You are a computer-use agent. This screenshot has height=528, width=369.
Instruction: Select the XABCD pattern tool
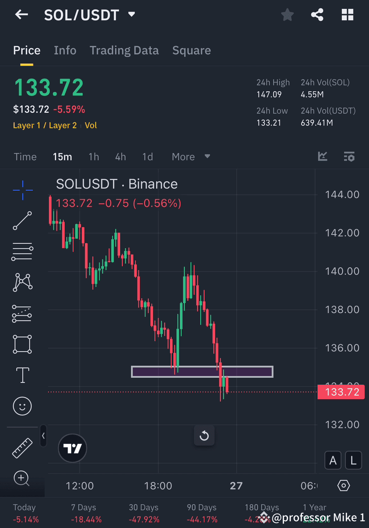click(x=22, y=282)
